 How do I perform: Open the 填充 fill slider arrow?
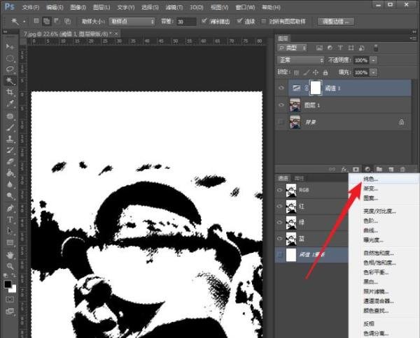[x=373, y=72]
